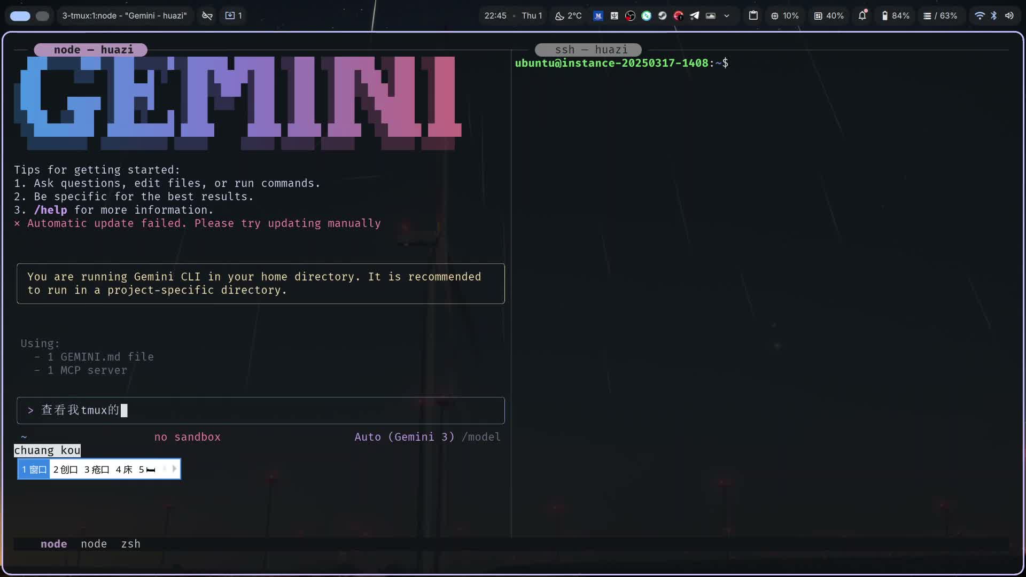Image resolution: width=1026 pixels, height=577 pixels.
Task: Open the notification bell
Action: click(862, 15)
